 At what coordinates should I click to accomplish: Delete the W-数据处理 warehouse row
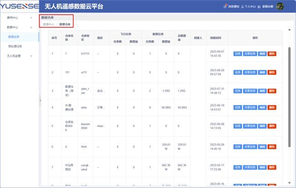coord(272,107)
